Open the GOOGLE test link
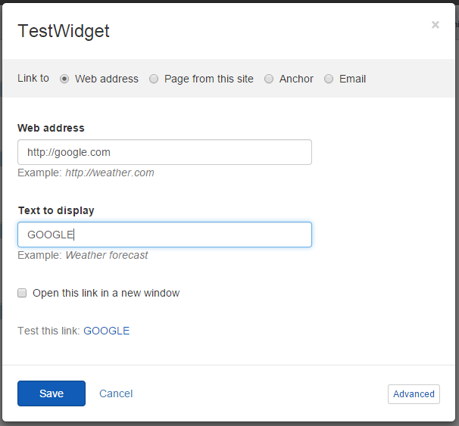This screenshot has height=426, width=459. 106,331
